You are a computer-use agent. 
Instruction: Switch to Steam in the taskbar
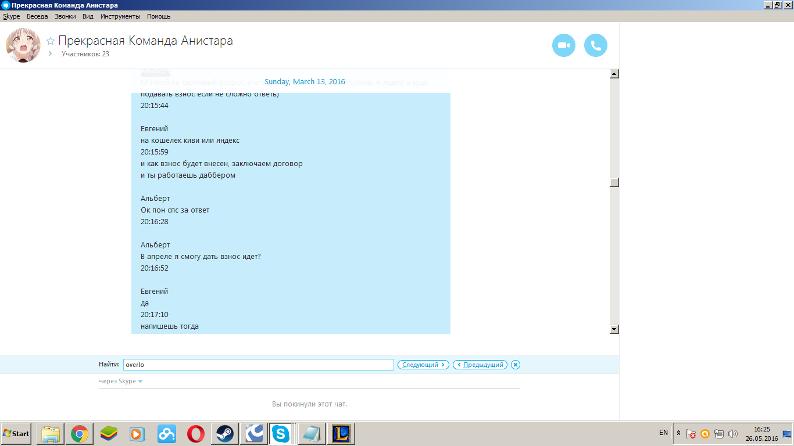tap(224, 434)
